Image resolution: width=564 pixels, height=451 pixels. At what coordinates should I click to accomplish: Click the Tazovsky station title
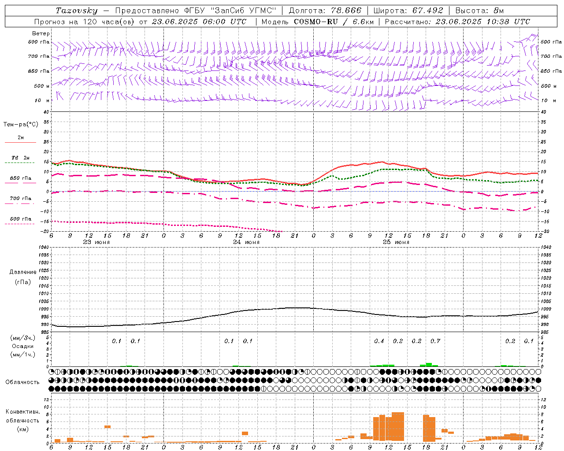(77, 11)
